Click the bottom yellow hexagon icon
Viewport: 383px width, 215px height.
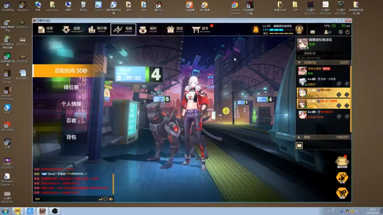pos(342,193)
